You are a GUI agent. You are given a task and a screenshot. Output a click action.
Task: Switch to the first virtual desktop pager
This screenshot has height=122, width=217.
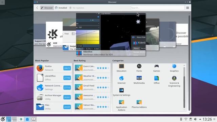(x=8, y=119)
